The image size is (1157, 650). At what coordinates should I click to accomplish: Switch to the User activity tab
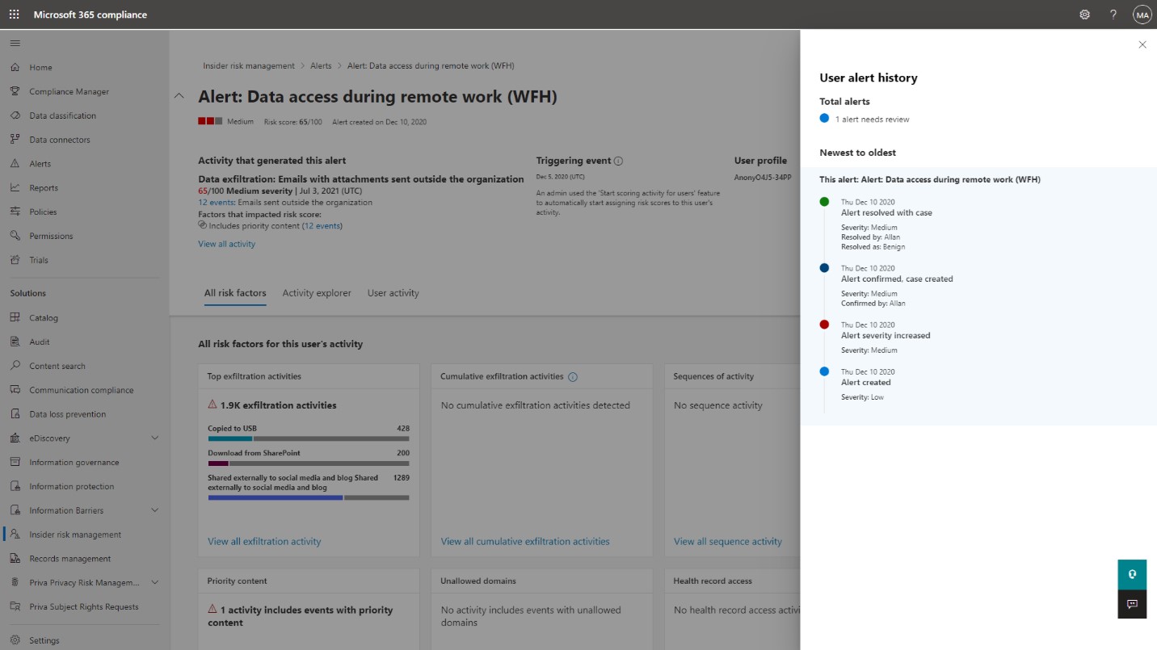393,293
